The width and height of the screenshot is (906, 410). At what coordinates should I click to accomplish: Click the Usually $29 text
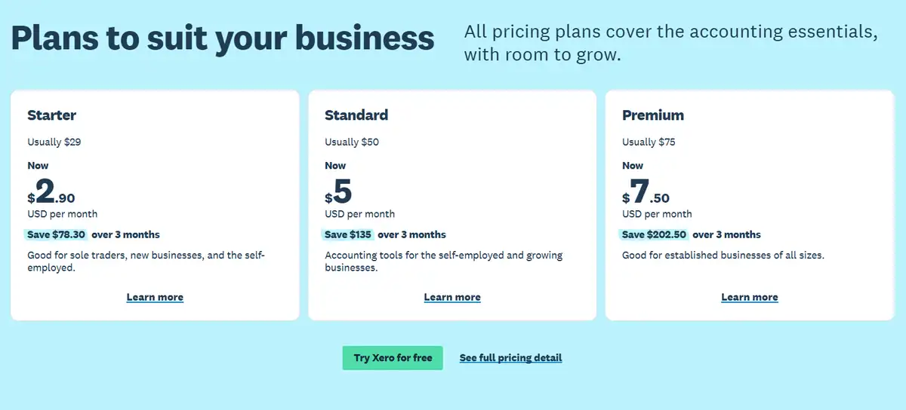pyautogui.click(x=54, y=142)
